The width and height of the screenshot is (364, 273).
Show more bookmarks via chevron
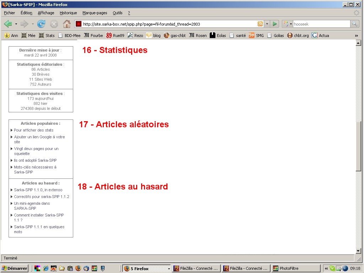[x=356, y=36]
